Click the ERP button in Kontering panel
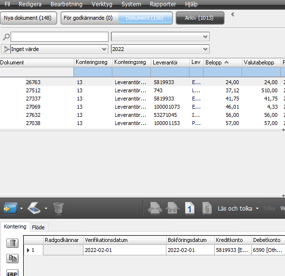The width and height of the screenshot is (285, 276). point(13,273)
